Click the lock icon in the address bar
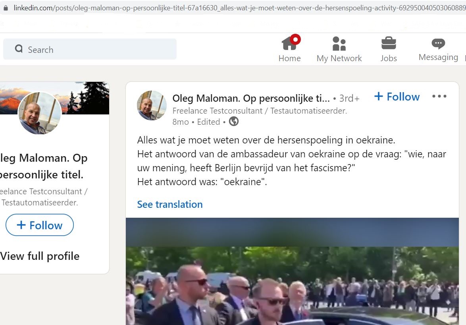466x325 pixels. tap(6, 8)
